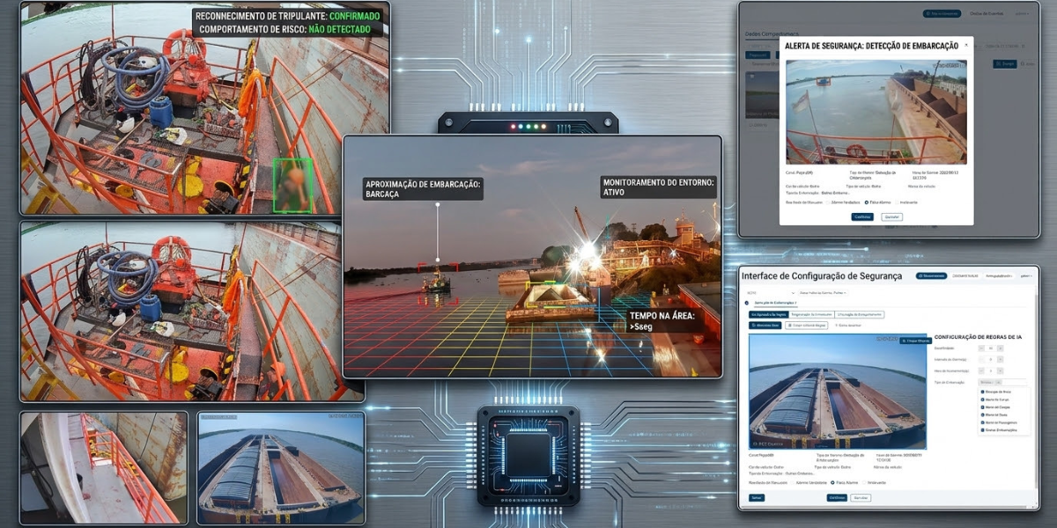
Task: Open admin menu in the alert window header
Action: point(1022,13)
